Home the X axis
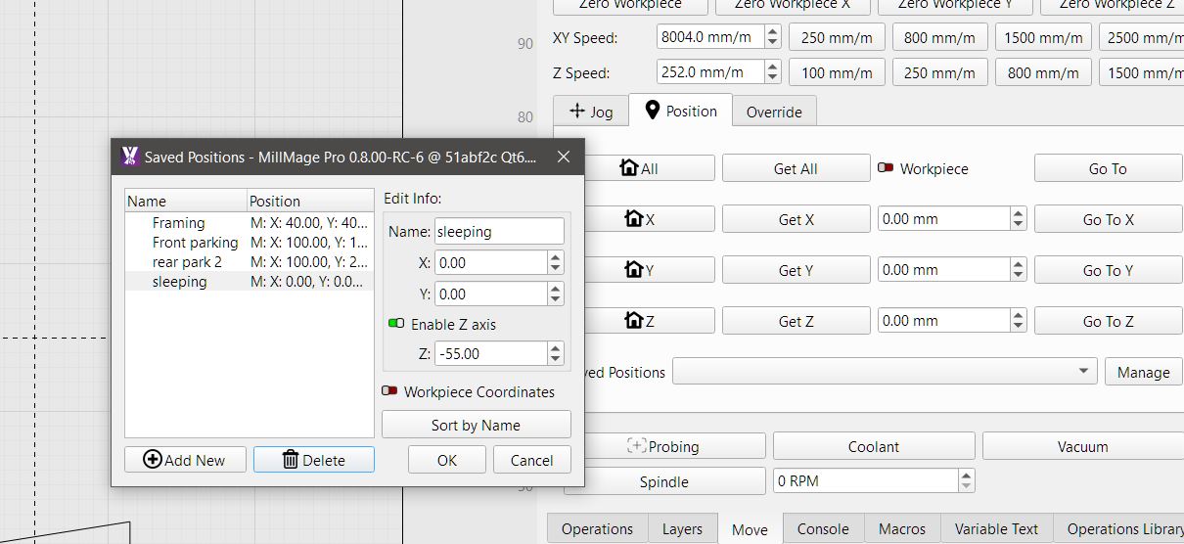This screenshot has height=544, width=1184. tap(639, 219)
